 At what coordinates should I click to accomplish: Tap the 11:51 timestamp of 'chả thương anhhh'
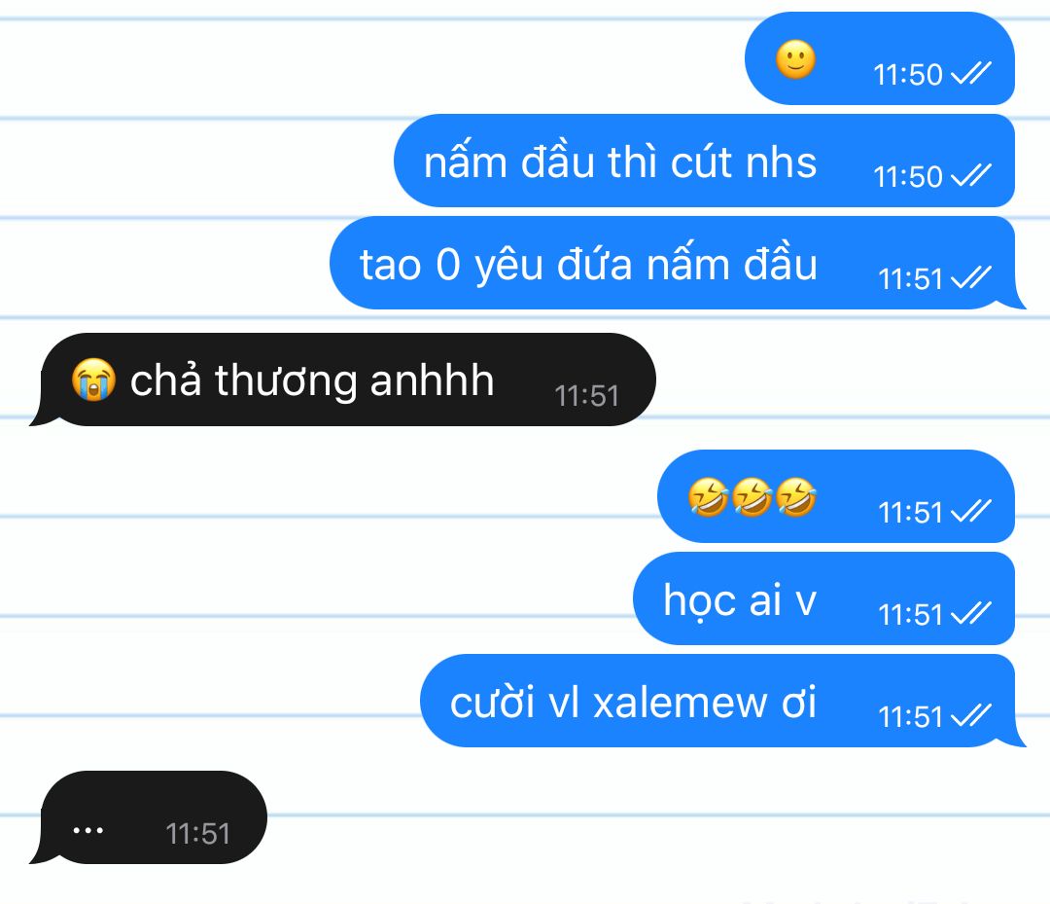pyautogui.click(x=586, y=396)
